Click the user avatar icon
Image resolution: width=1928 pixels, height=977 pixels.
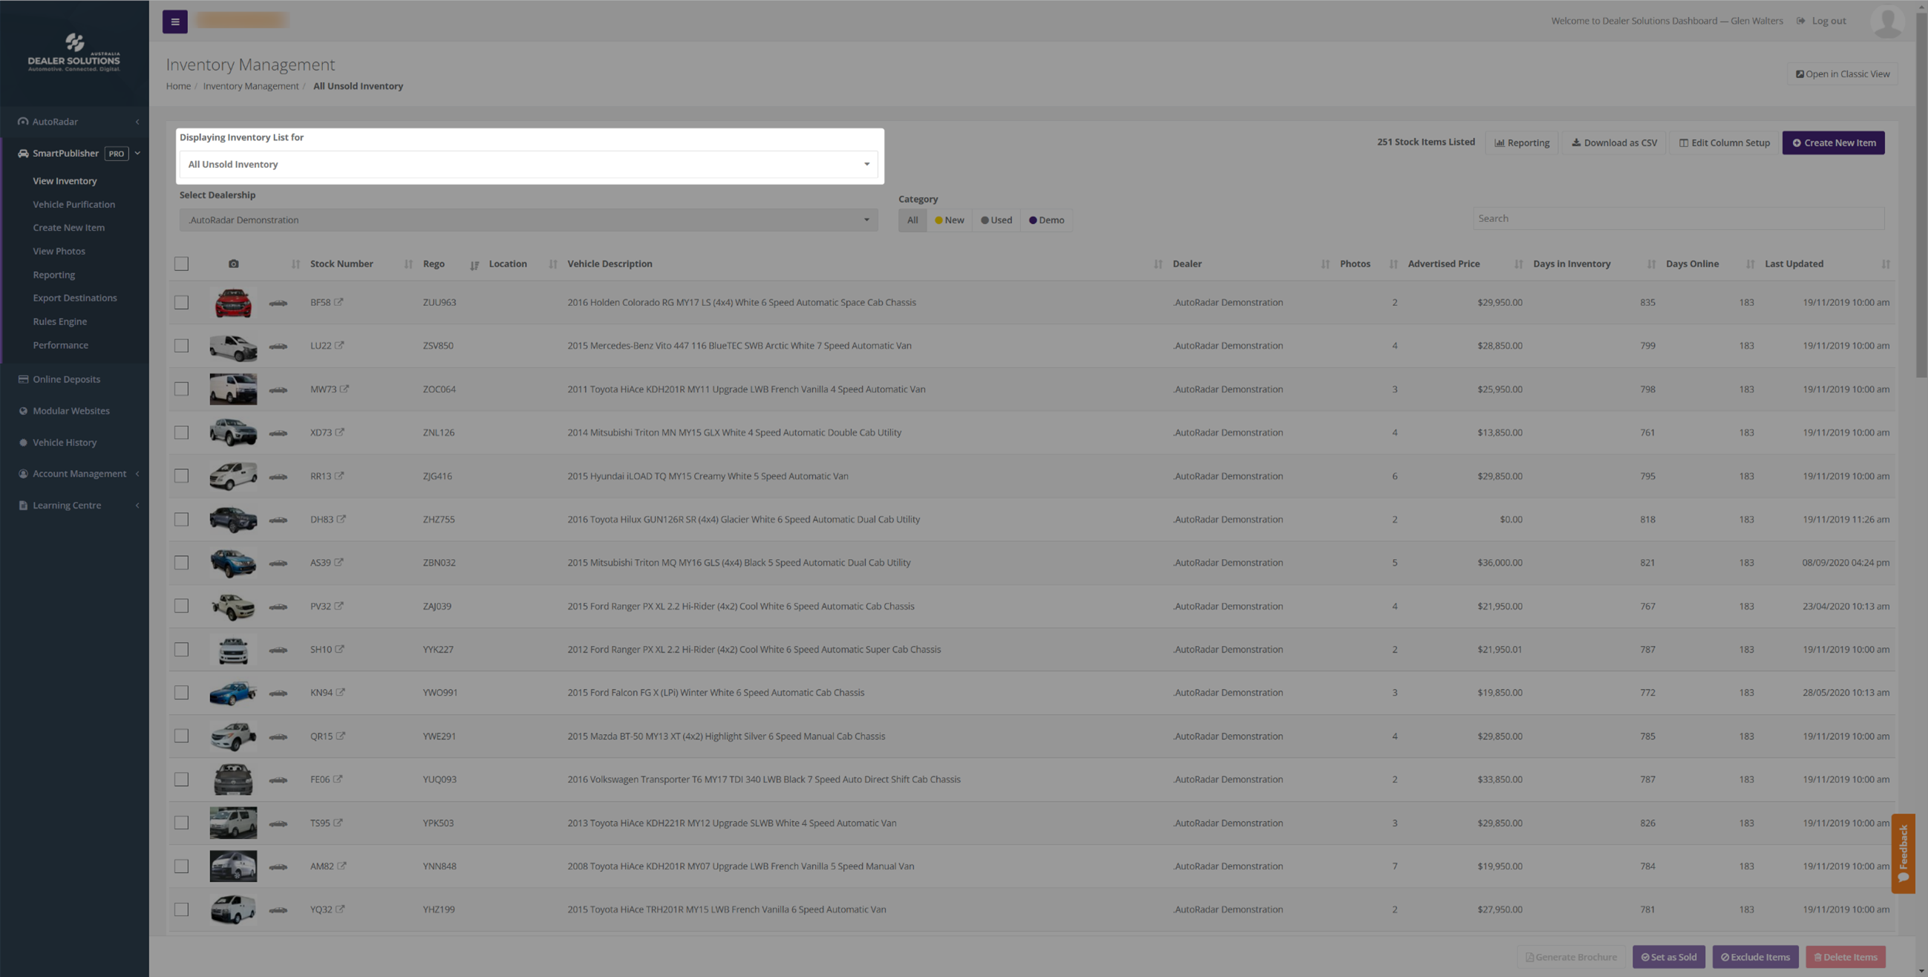point(1887,21)
